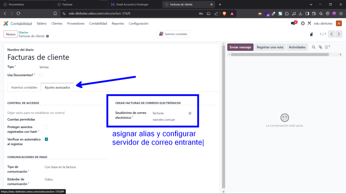Select the alias domain nanotec.com.pe
346x194 pixels.
(164, 120)
